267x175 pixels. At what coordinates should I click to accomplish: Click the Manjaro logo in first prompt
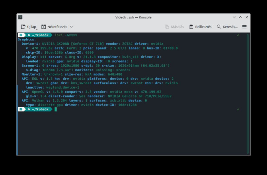click(x=21, y=35)
